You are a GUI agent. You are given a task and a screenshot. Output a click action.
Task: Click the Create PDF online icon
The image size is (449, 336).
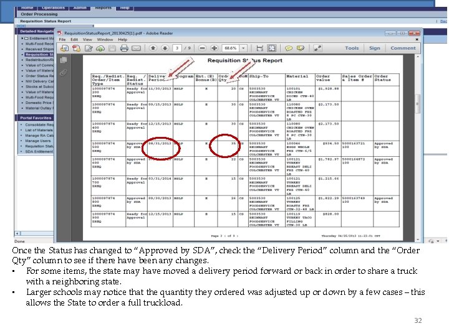(x=77, y=49)
